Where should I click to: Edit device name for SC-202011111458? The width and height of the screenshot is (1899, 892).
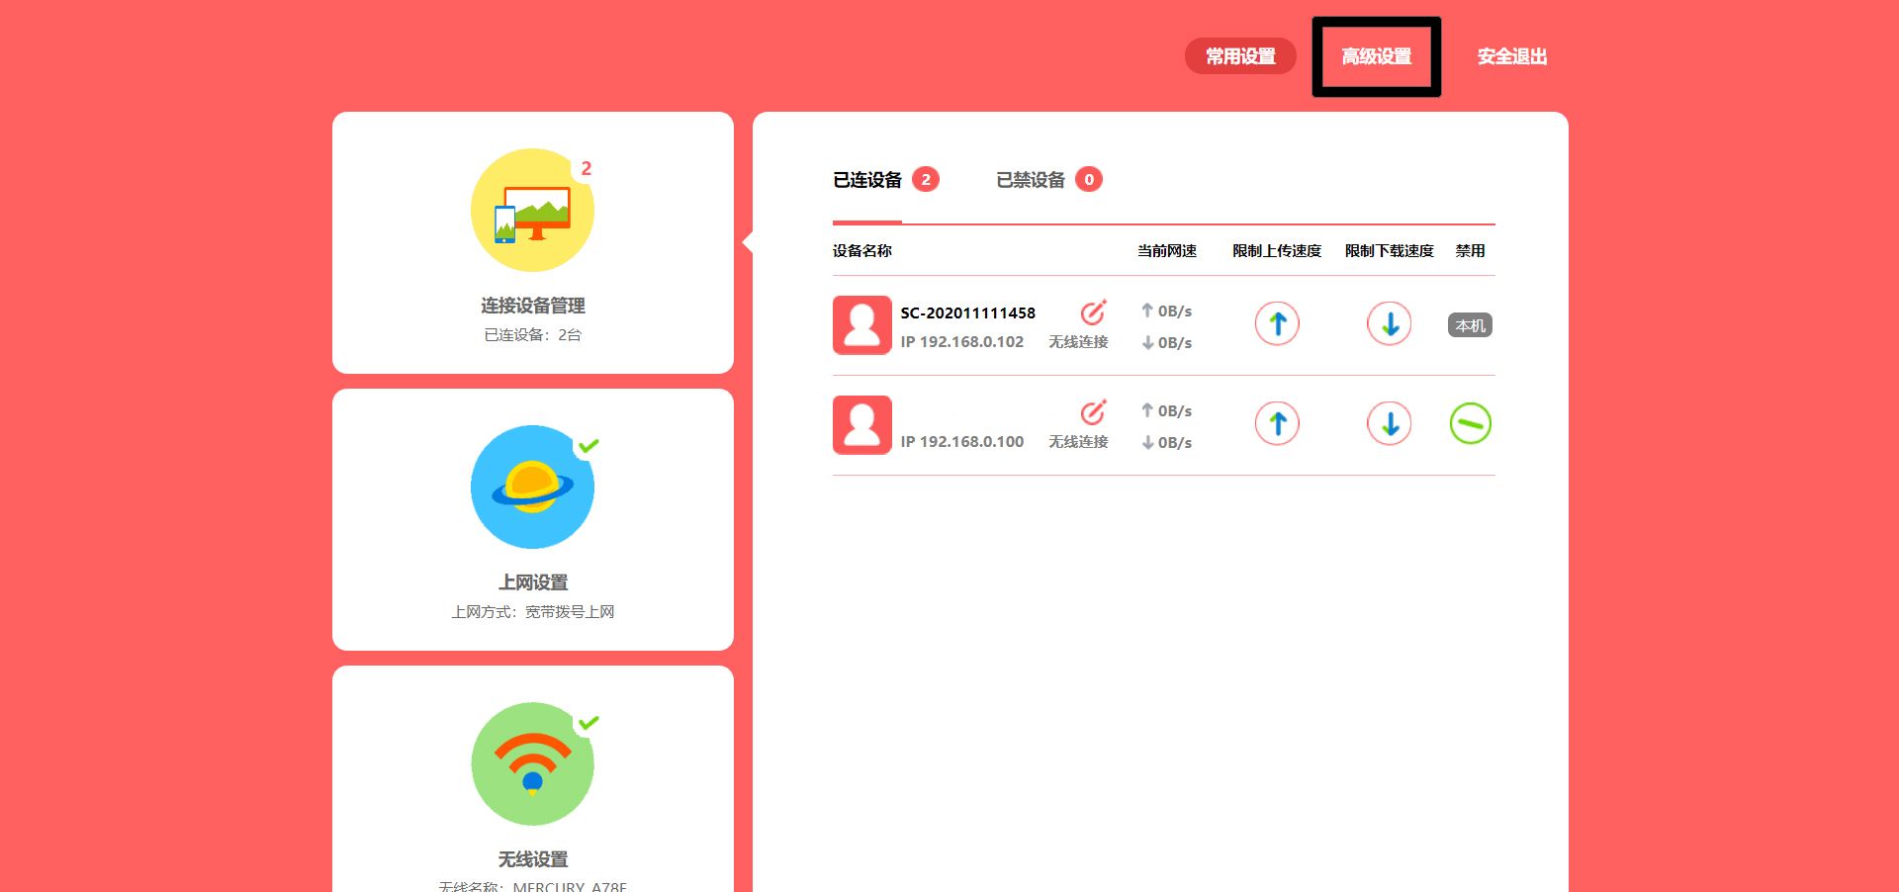(x=1093, y=312)
